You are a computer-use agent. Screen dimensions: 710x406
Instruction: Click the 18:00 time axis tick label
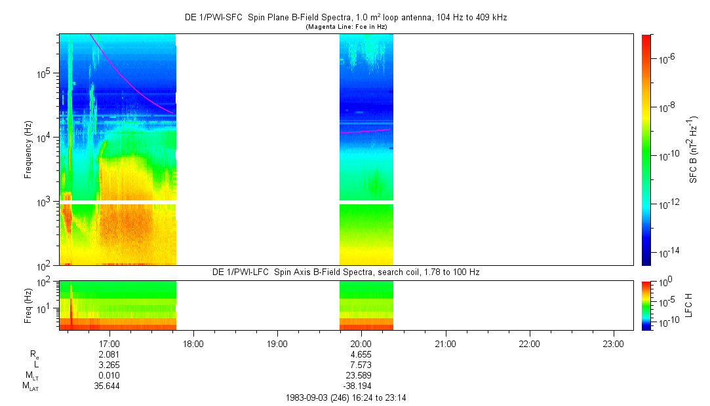tap(193, 342)
